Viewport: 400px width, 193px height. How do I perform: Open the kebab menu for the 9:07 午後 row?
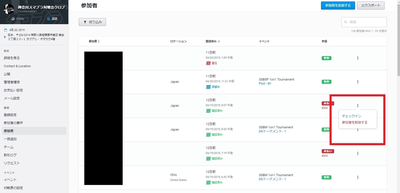pyautogui.click(x=358, y=106)
